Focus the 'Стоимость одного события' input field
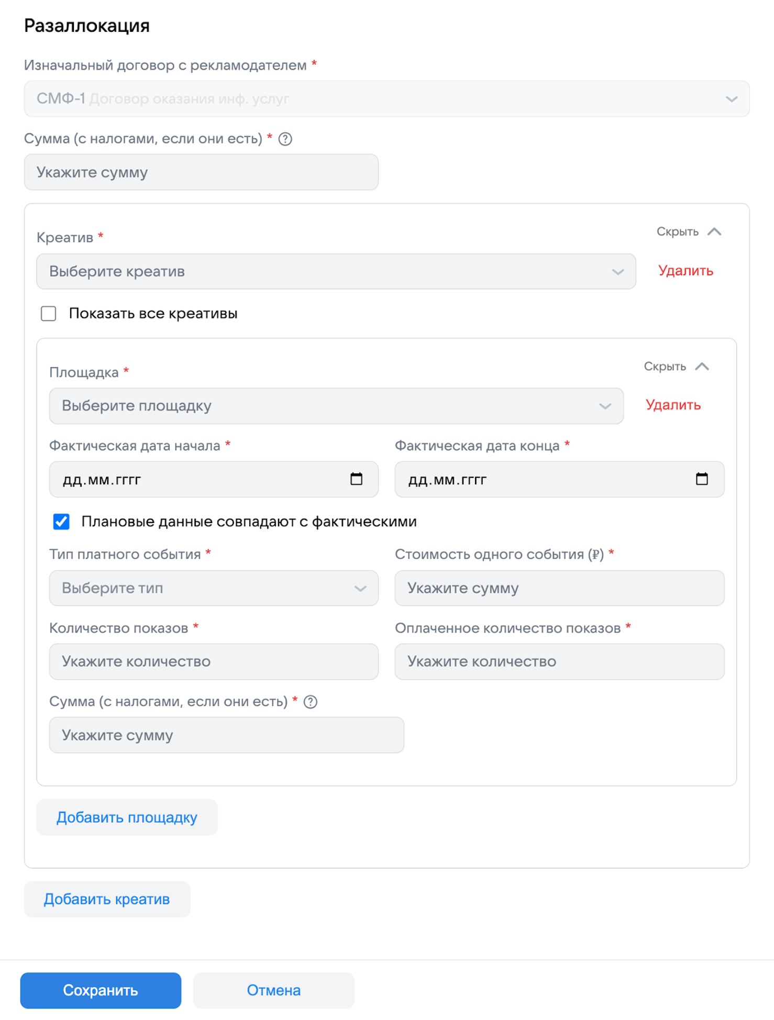 [559, 589]
